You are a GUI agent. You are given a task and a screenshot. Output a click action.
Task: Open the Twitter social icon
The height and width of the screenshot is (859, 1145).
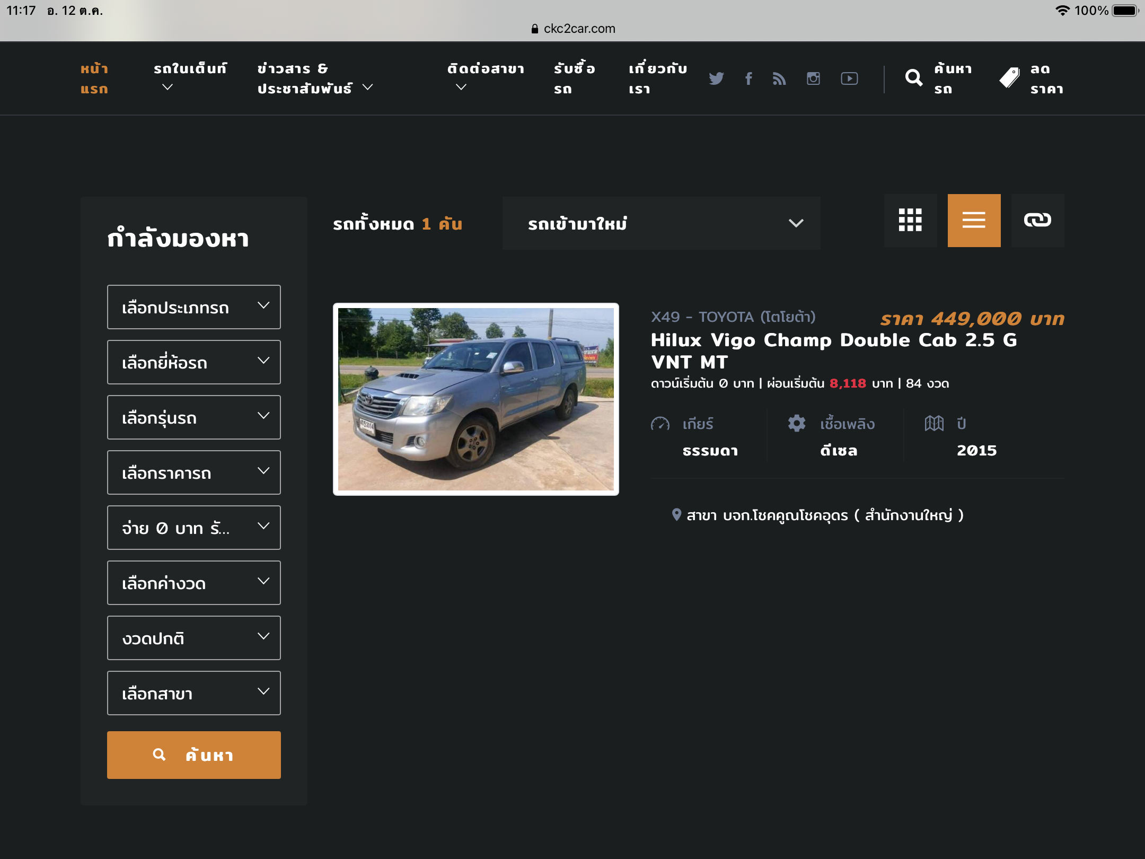(716, 78)
